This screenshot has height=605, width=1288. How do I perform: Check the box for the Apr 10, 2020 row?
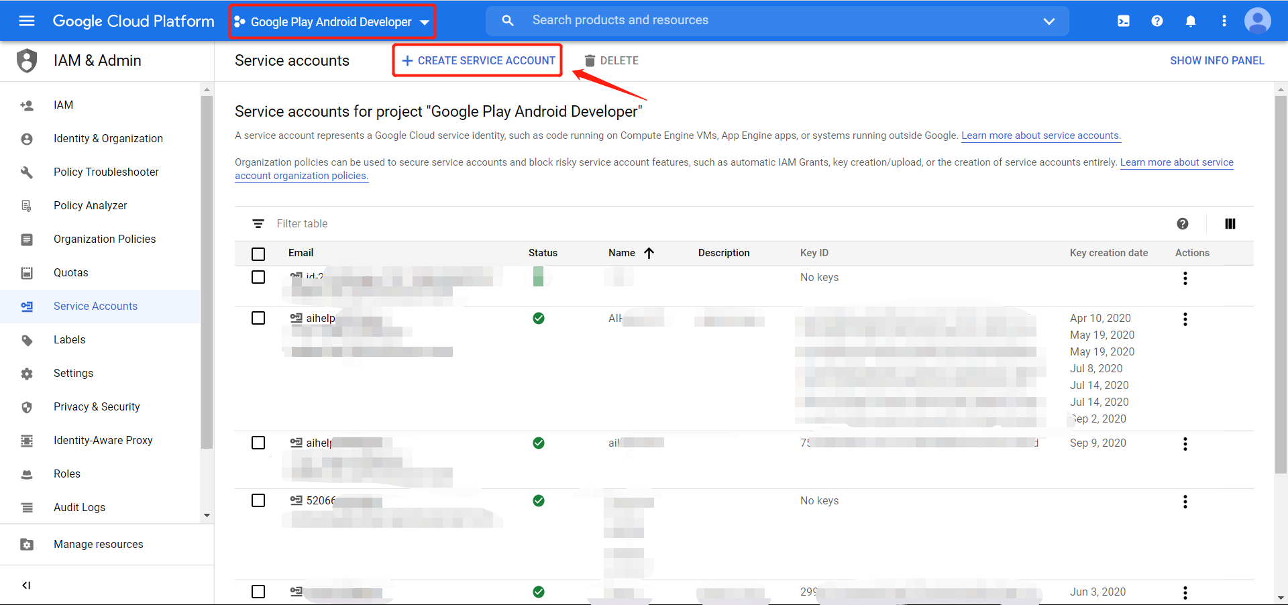(x=258, y=318)
